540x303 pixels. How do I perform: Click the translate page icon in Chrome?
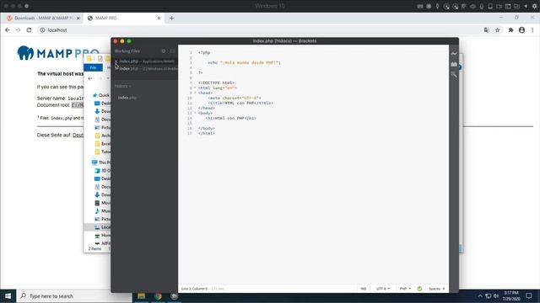pyautogui.click(x=487, y=30)
